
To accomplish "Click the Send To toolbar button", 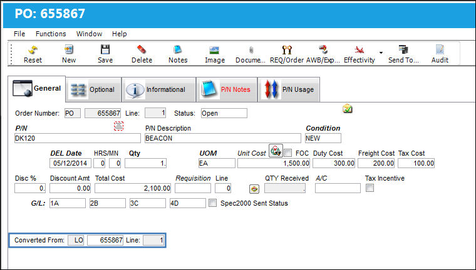I will [x=403, y=54].
